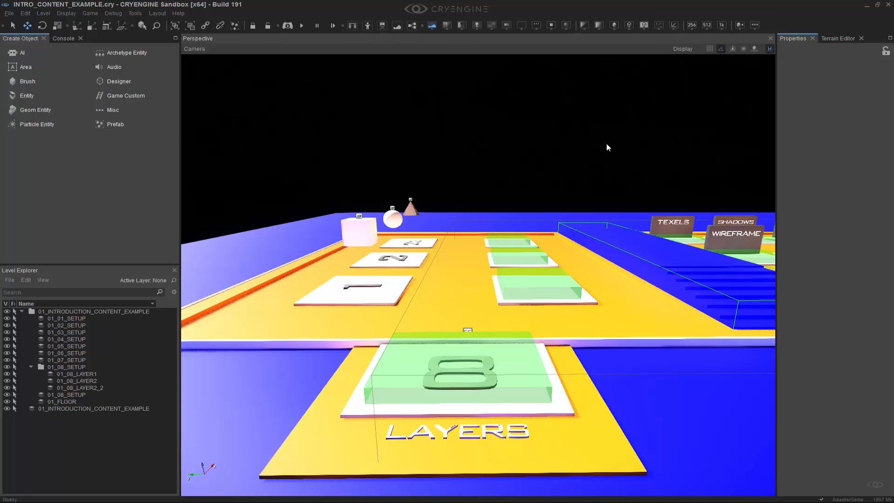Toggle visibility of 01_FLOOR layer
Screen dimensions: 894x503
pos(7,401)
